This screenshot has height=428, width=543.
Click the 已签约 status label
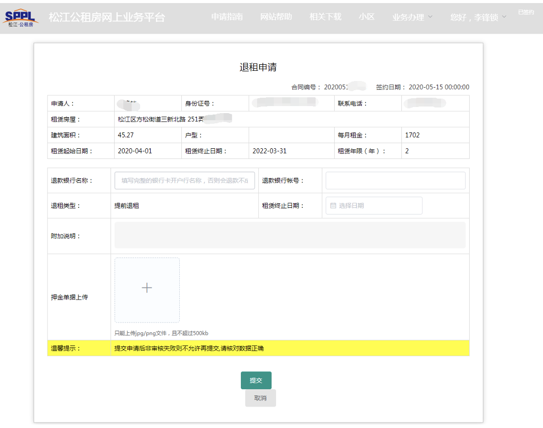pos(526,12)
